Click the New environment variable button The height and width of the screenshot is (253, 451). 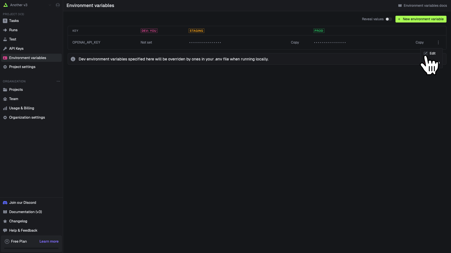click(421, 19)
